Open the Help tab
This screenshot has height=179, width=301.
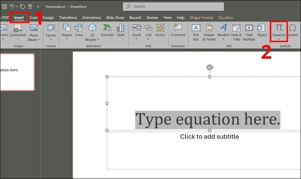pyautogui.click(x=181, y=18)
